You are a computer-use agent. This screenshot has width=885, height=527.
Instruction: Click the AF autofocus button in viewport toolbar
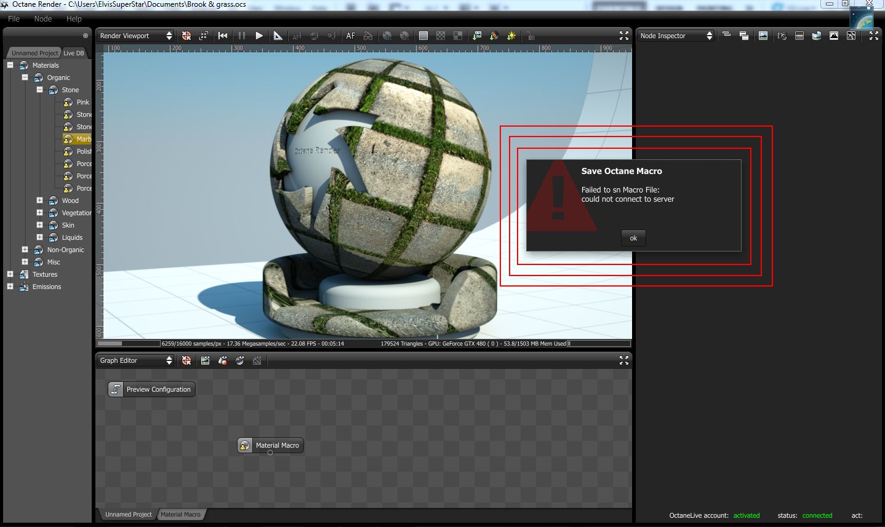coord(351,36)
